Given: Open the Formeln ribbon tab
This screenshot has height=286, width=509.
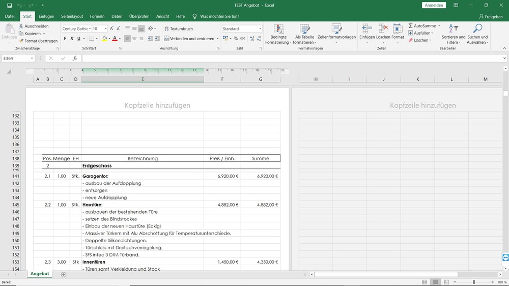Looking at the screenshot, I should coord(97,16).
